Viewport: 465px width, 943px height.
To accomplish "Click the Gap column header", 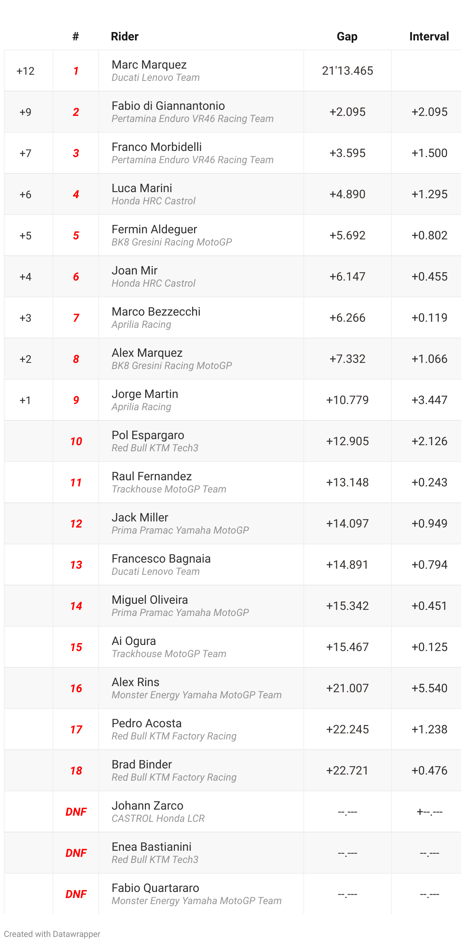I will 347,37.
